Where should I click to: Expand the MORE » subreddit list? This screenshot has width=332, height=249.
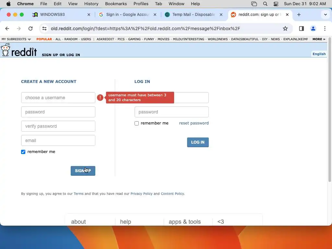(x=319, y=39)
